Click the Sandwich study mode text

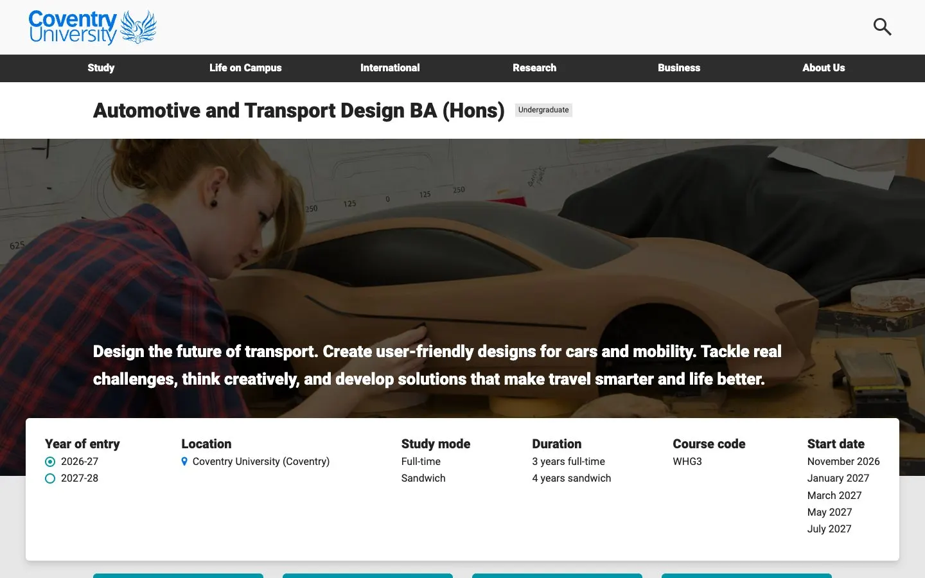pos(423,478)
